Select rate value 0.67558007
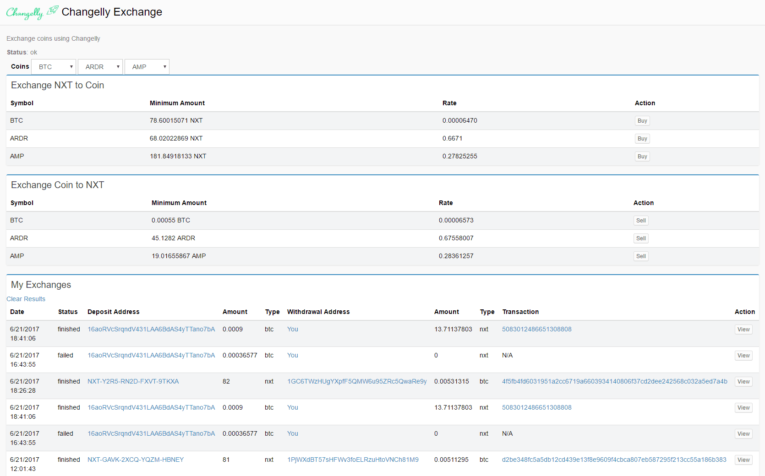This screenshot has height=476, width=765. point(456,238)
